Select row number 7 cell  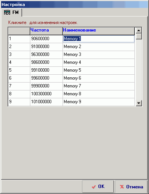pyautogui.click(x=19, y=86)
